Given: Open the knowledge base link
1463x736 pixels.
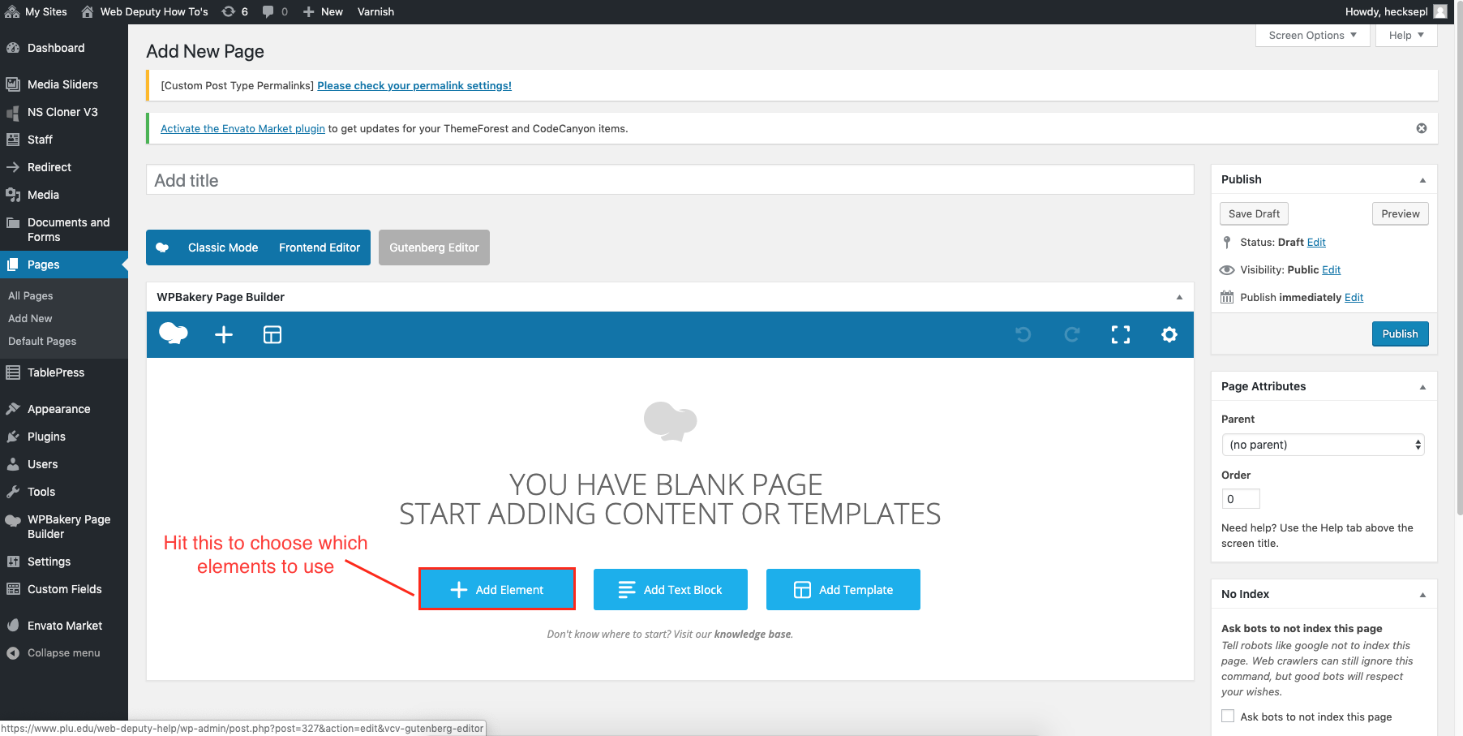Looking at the screenshot, I should point(752,634).
